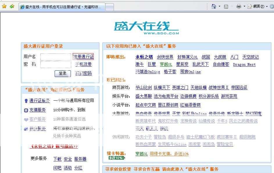The height and width of the screenshot is (173, 274).
Task: Click the 用户名 username input field
Action: coord(56,57)
